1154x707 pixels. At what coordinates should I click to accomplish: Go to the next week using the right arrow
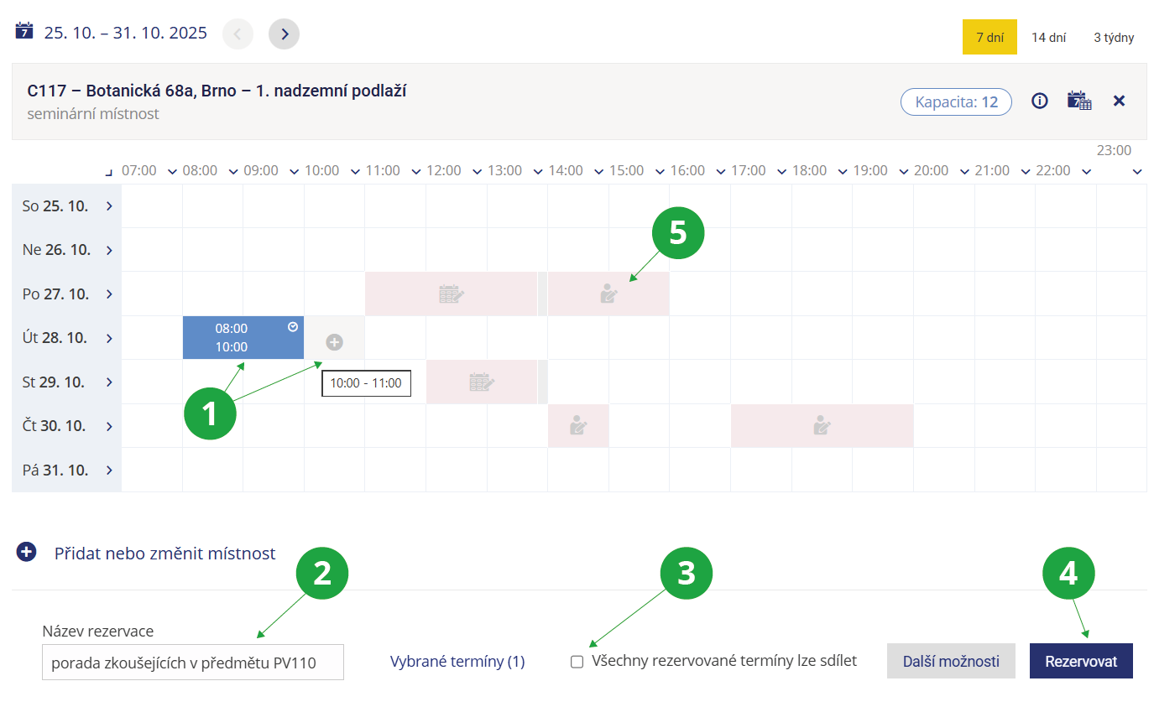(x=284, y=34)
